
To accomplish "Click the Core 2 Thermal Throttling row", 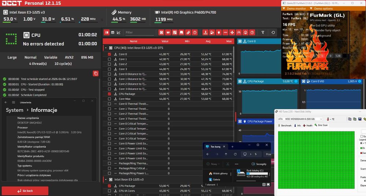I will click(168, 114).
